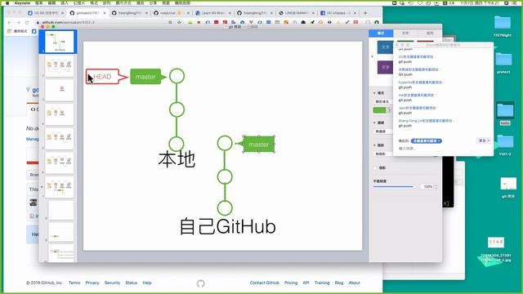Open the 樣式 tab in Keynote format panel
Screen dimensions: 523x294
pos(381,33)
